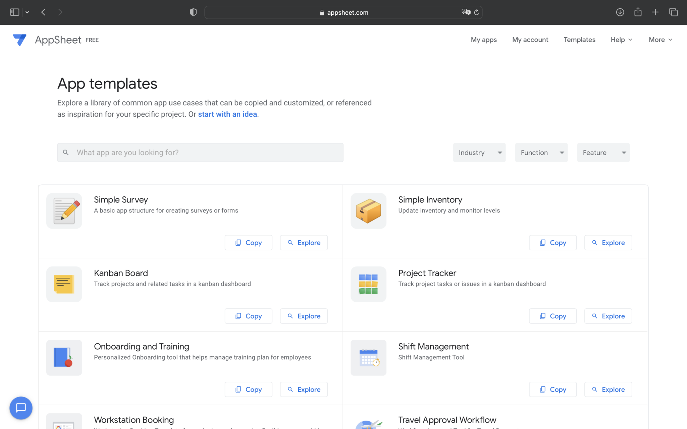Click the Simple Inventory box icon
The image size is (687, 429).
(368, 210)
